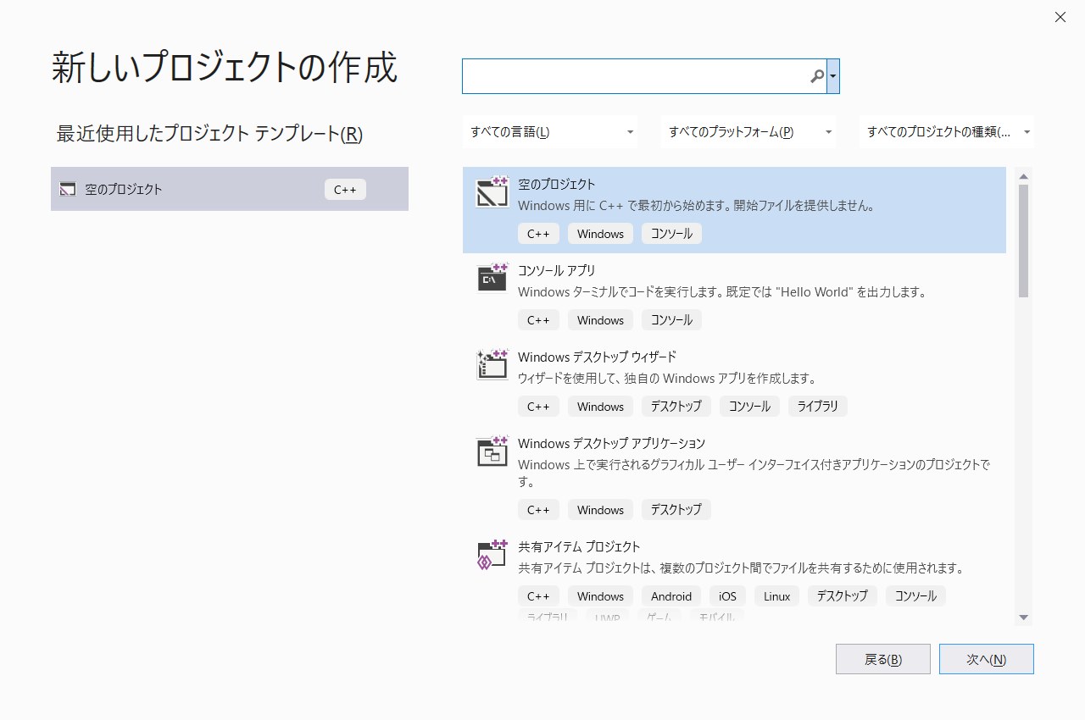Click Windows デスクトップ ウィザード title text
This screenshot has width=1085, height=720.
pos(597,357)
